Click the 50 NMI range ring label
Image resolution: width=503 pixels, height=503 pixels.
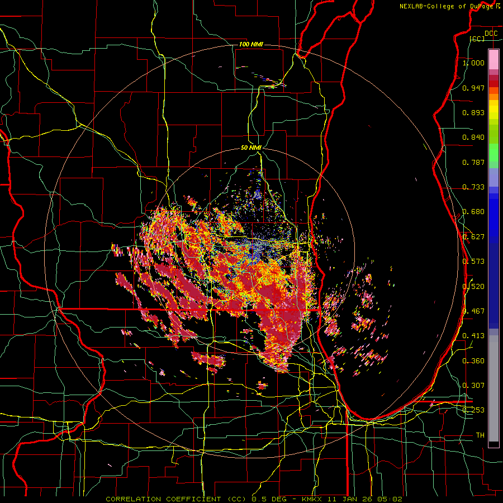click(x=251, y=148)
